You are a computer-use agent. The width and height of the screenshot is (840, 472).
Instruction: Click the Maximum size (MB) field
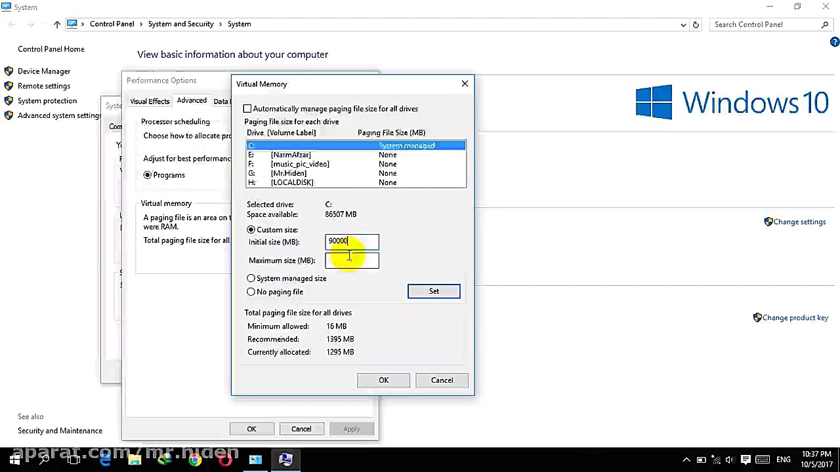(x=352, y=261)
